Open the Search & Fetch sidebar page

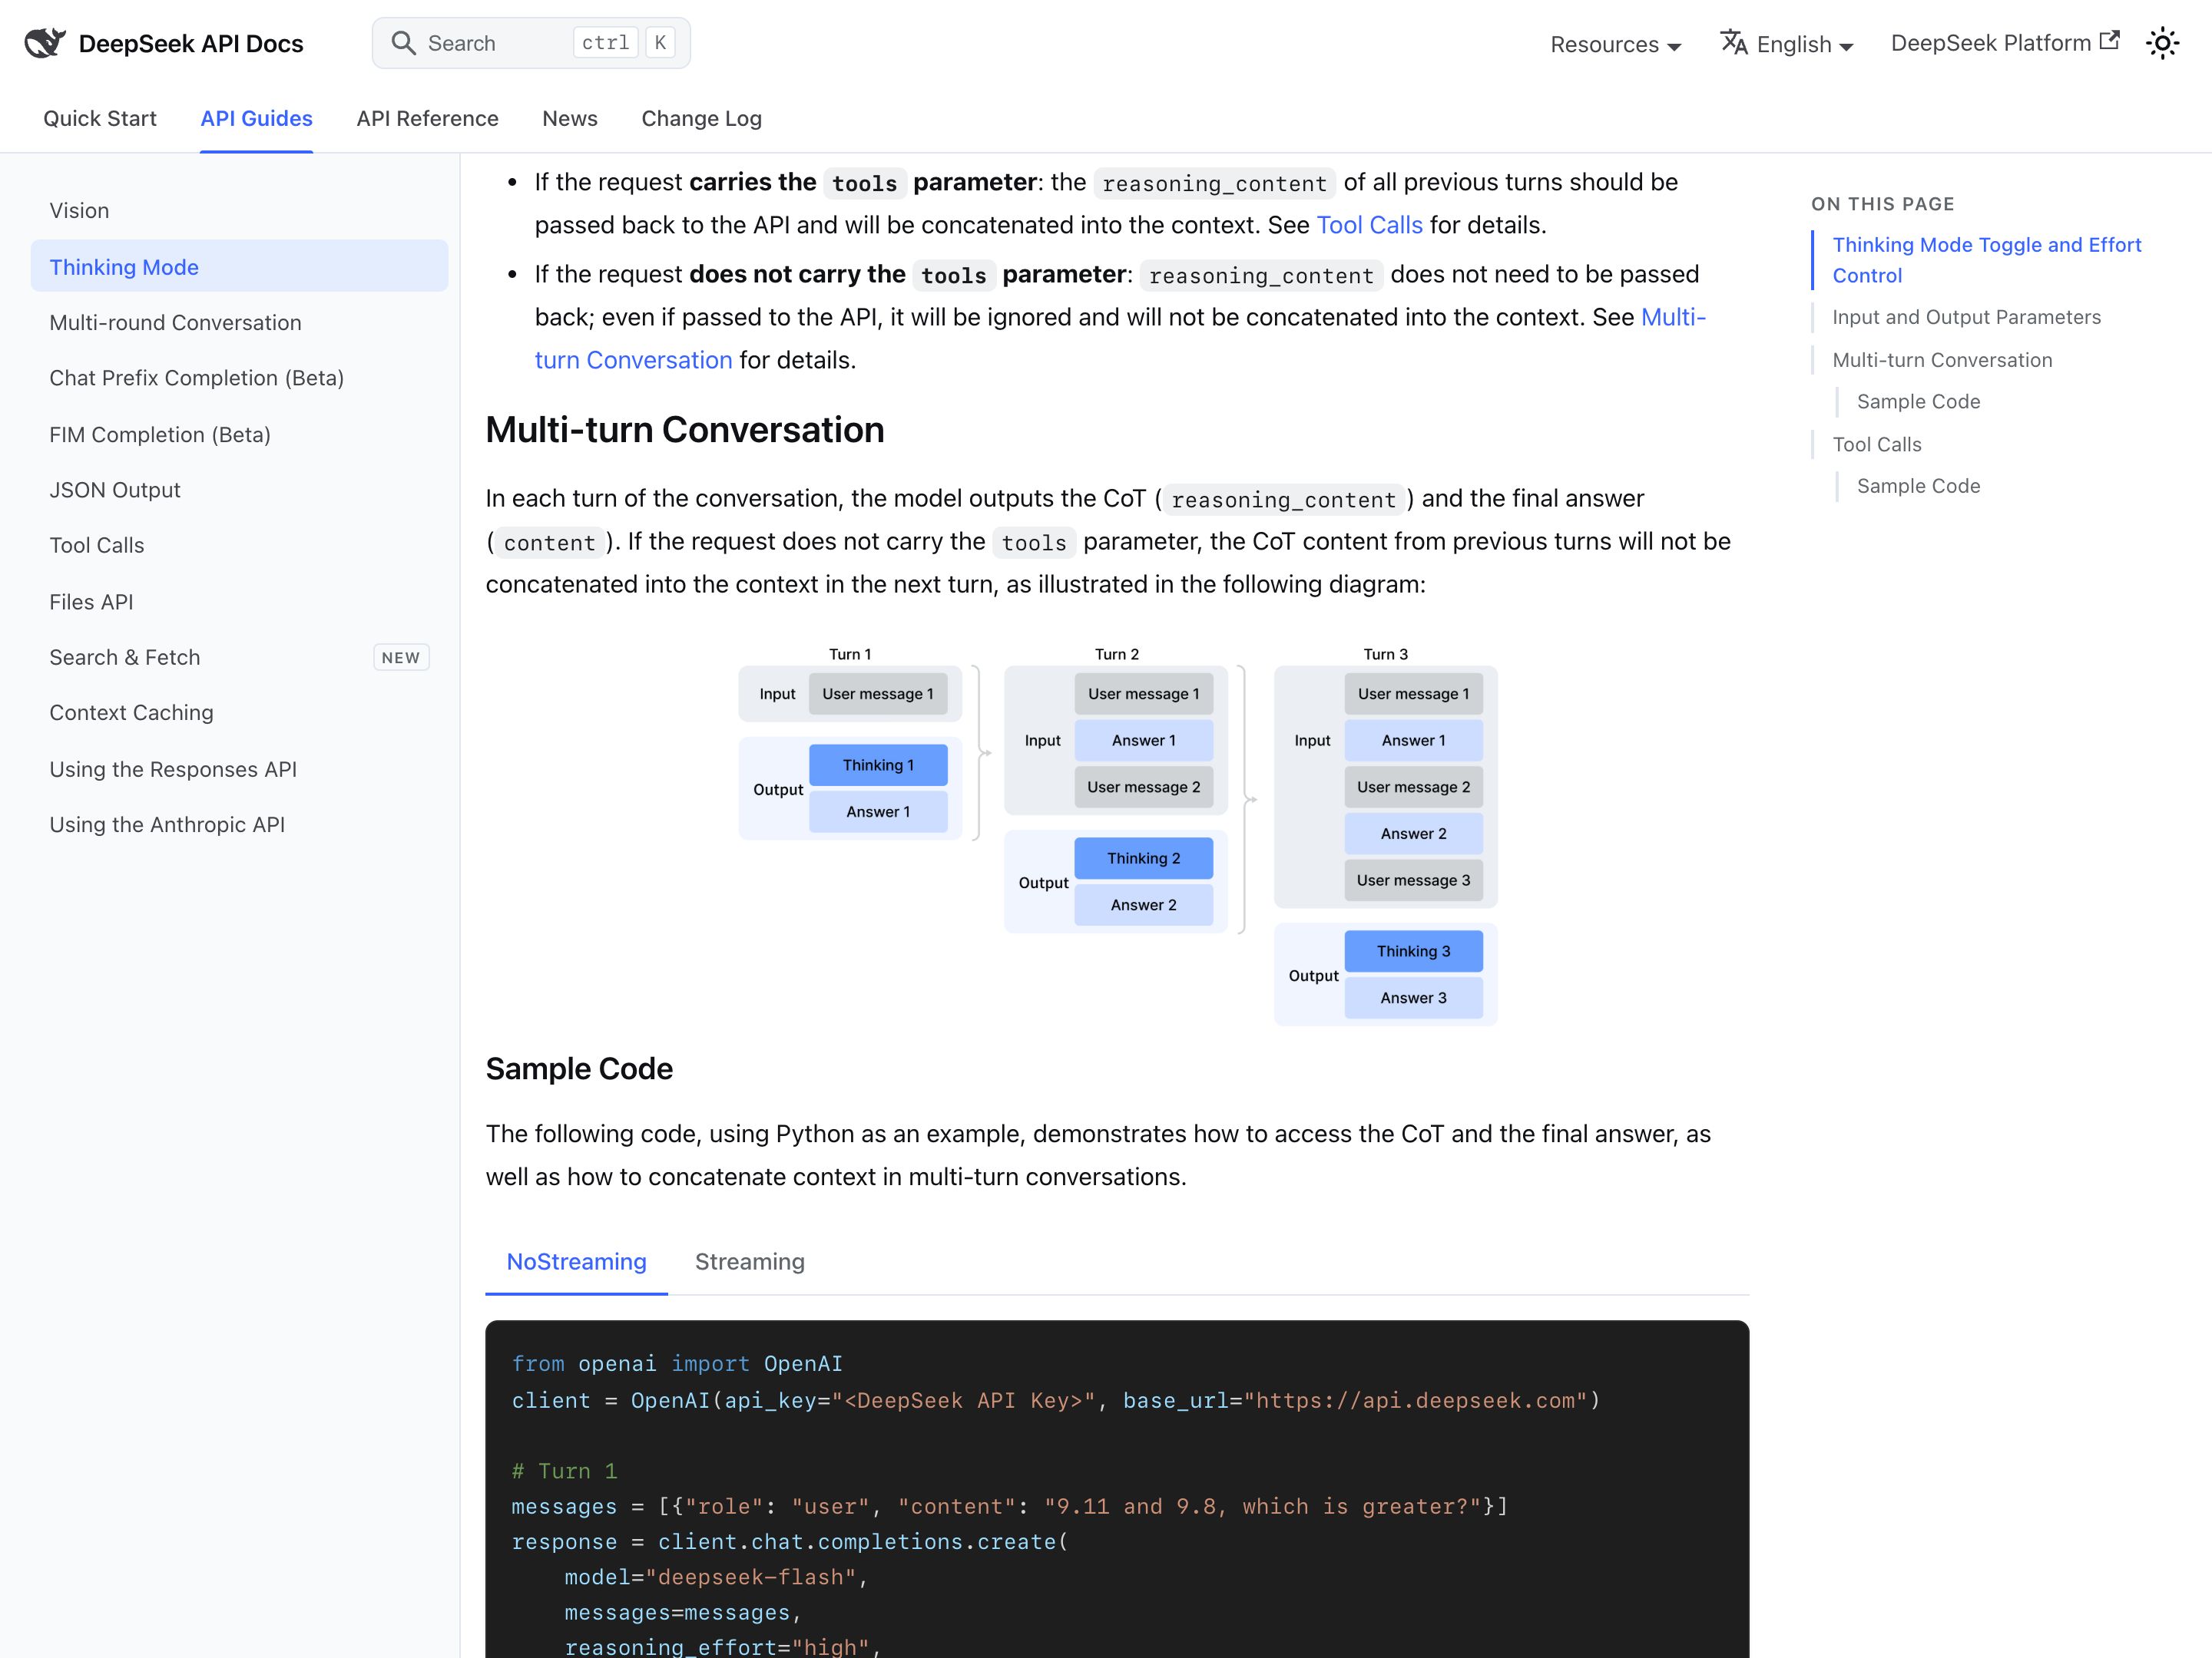(x=239, y=658)
